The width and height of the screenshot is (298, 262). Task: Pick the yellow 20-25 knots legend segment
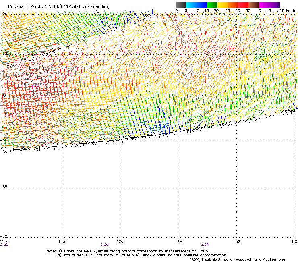(x=222, y=5)
